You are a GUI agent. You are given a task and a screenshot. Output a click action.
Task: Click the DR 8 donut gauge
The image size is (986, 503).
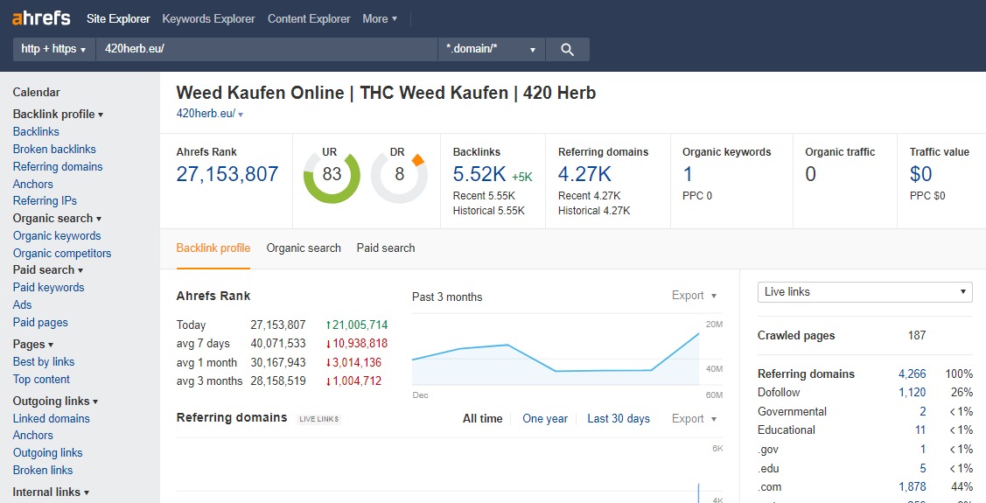coord(400,174)
